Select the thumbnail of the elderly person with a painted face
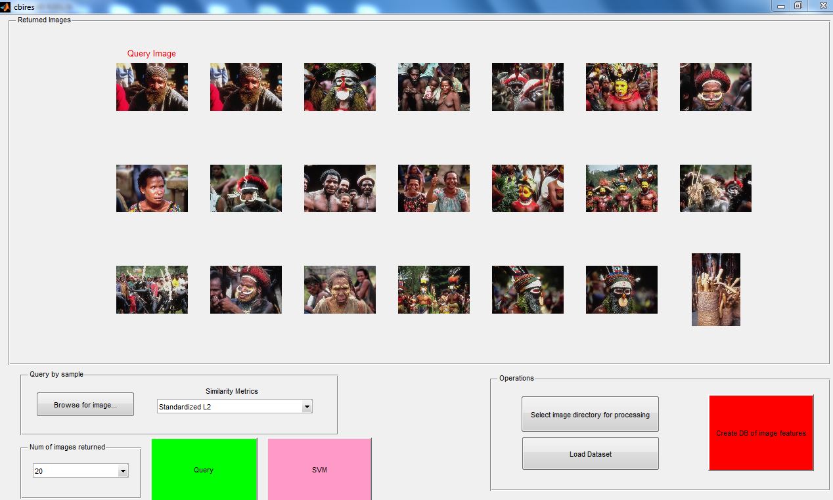This screenshot has height=500, width=833. [340, 289]
